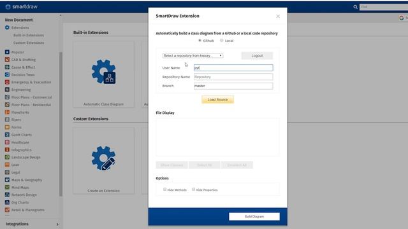Select Floor Plans - Residential icon
The width and height of the screenshot is (408, 229).
tap(7, 104)
